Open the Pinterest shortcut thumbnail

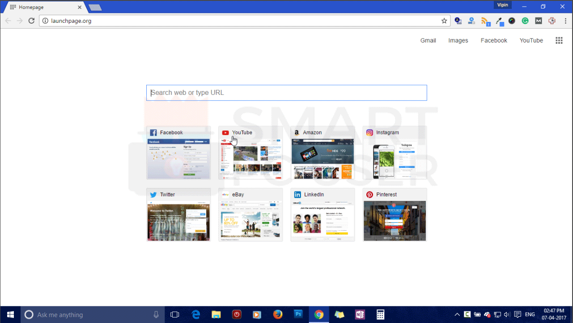click(395, 215)
